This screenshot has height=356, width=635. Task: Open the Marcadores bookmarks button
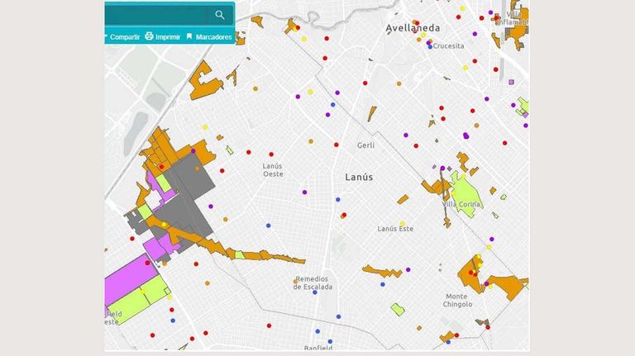tap(209, 37)
